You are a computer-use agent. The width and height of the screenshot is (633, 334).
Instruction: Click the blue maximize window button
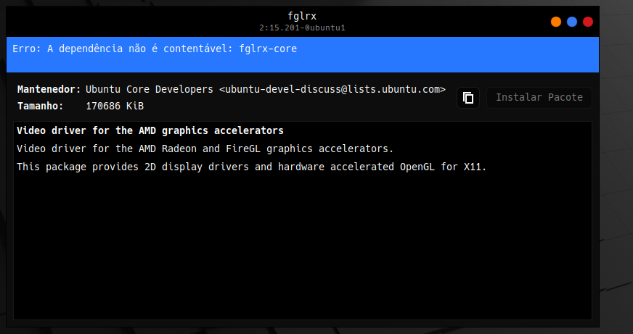(x=572, y=22)
